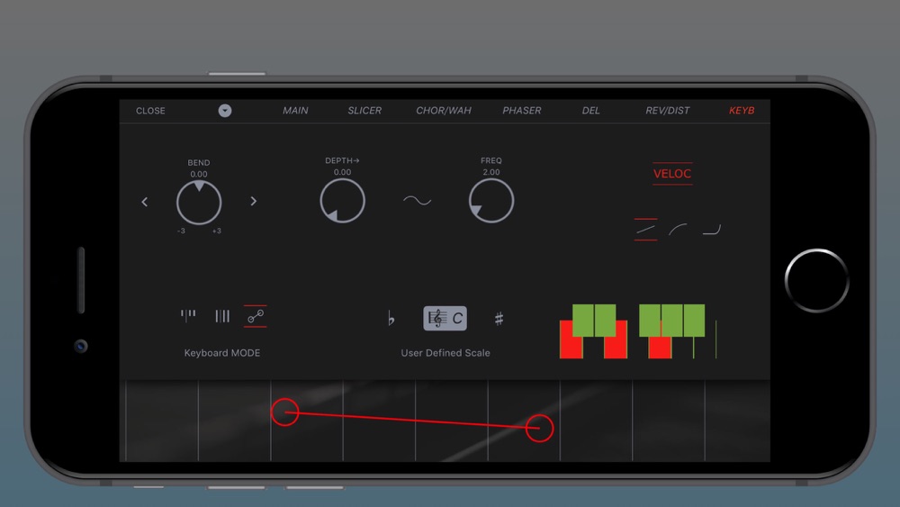Close the settings panel with CLOSE

tap(150, 111)
